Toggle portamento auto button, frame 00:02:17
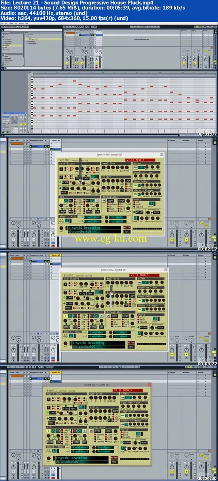Image resolution: width=218 pixels, height=481 pixels. [x=157, y=212]
